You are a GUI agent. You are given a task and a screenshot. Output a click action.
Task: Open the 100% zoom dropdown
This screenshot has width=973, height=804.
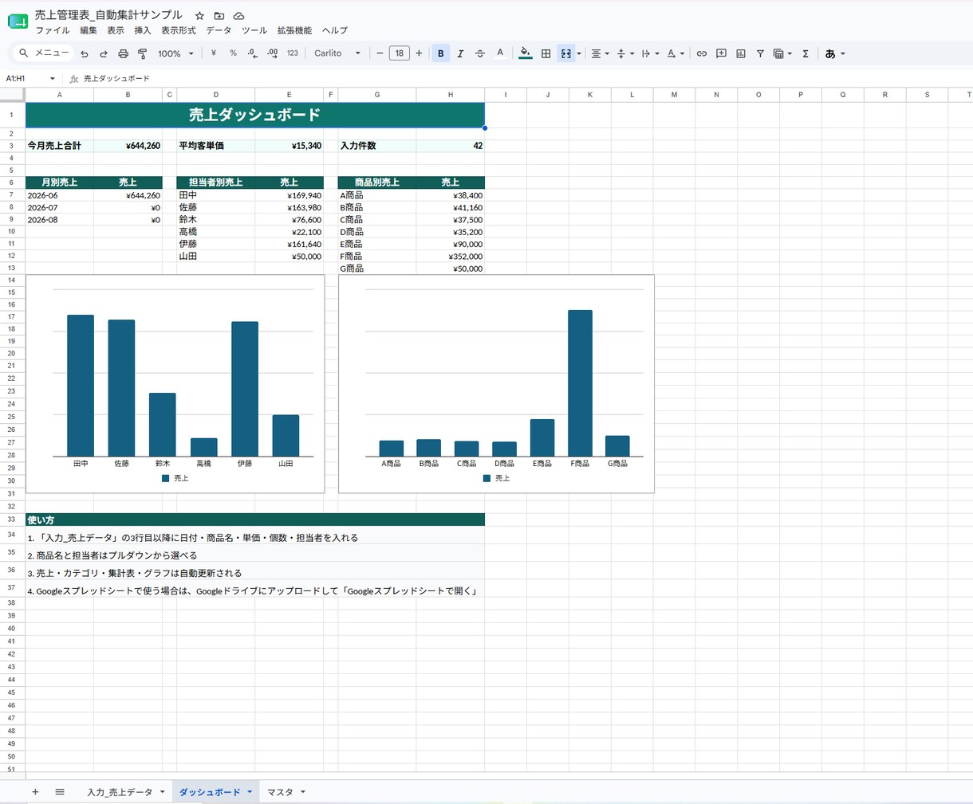point(175,53)
